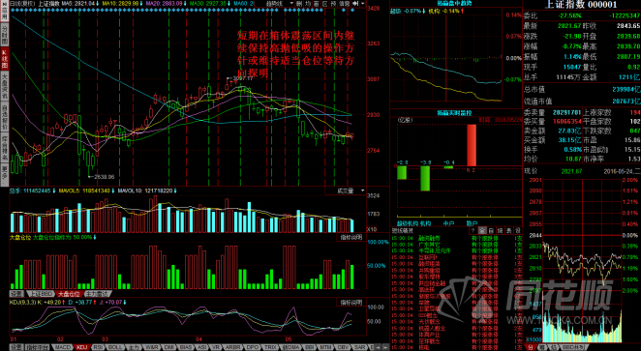Click the right scroll arrow on indicator tabs
The width and height of the screenshot is (641, 351).
[384, 347]
